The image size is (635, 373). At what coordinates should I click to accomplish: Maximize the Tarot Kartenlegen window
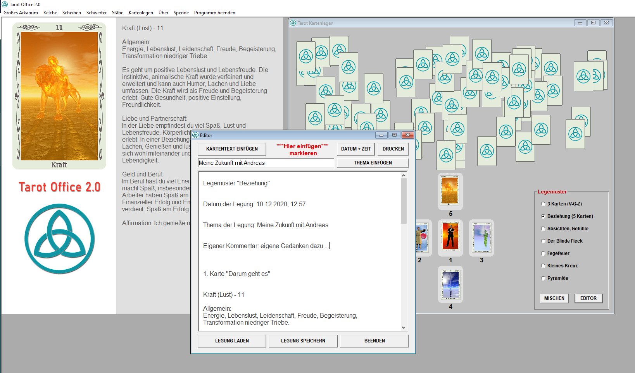click(x=593, y=23)
